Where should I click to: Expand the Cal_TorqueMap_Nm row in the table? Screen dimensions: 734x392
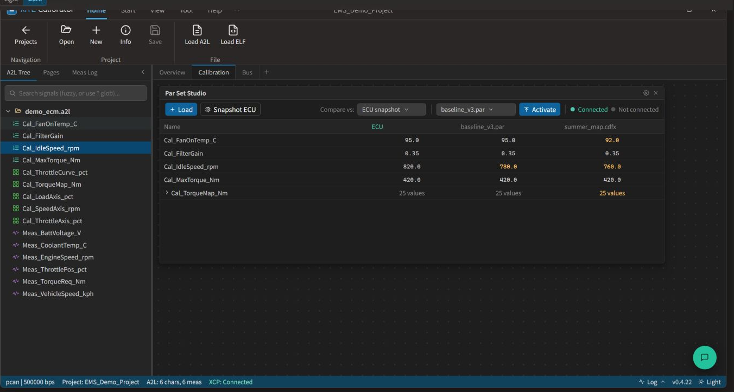click(x=167, y=193)
